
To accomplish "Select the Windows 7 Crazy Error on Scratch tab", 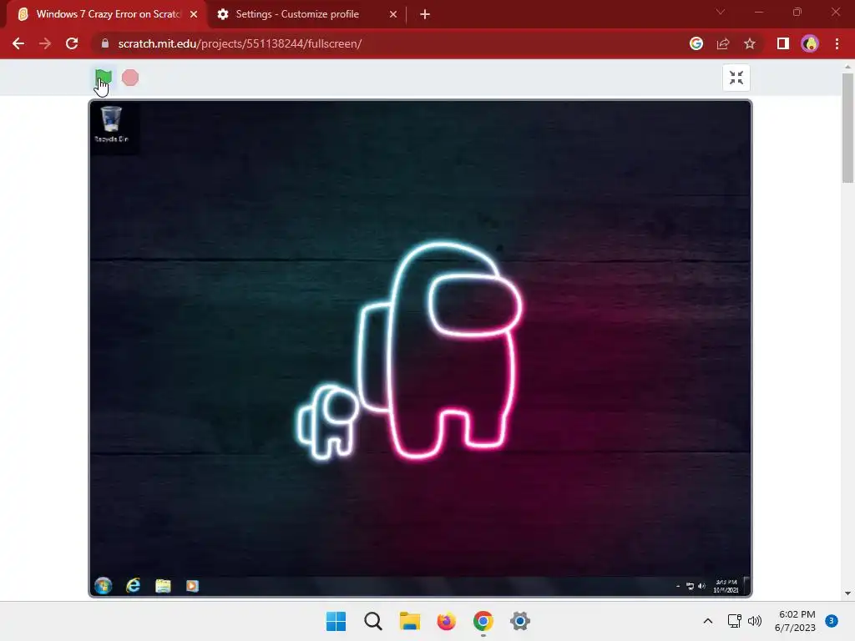I will coord(107,14).
